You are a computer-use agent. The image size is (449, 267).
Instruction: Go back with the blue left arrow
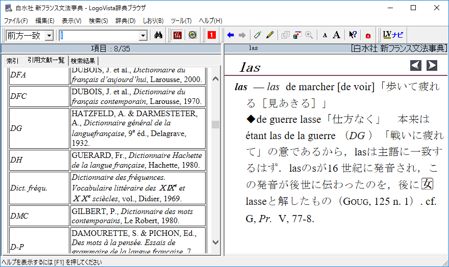click(x=231, y=35)
